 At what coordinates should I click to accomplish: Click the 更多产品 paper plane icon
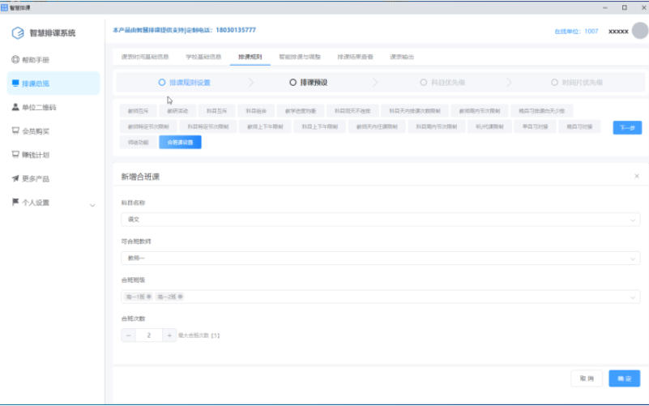click(15, 178)
